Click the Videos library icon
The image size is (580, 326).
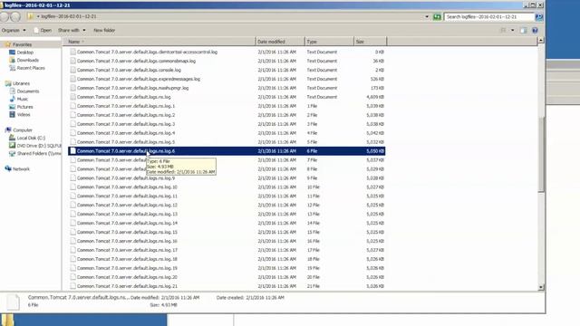click(12, 115)
